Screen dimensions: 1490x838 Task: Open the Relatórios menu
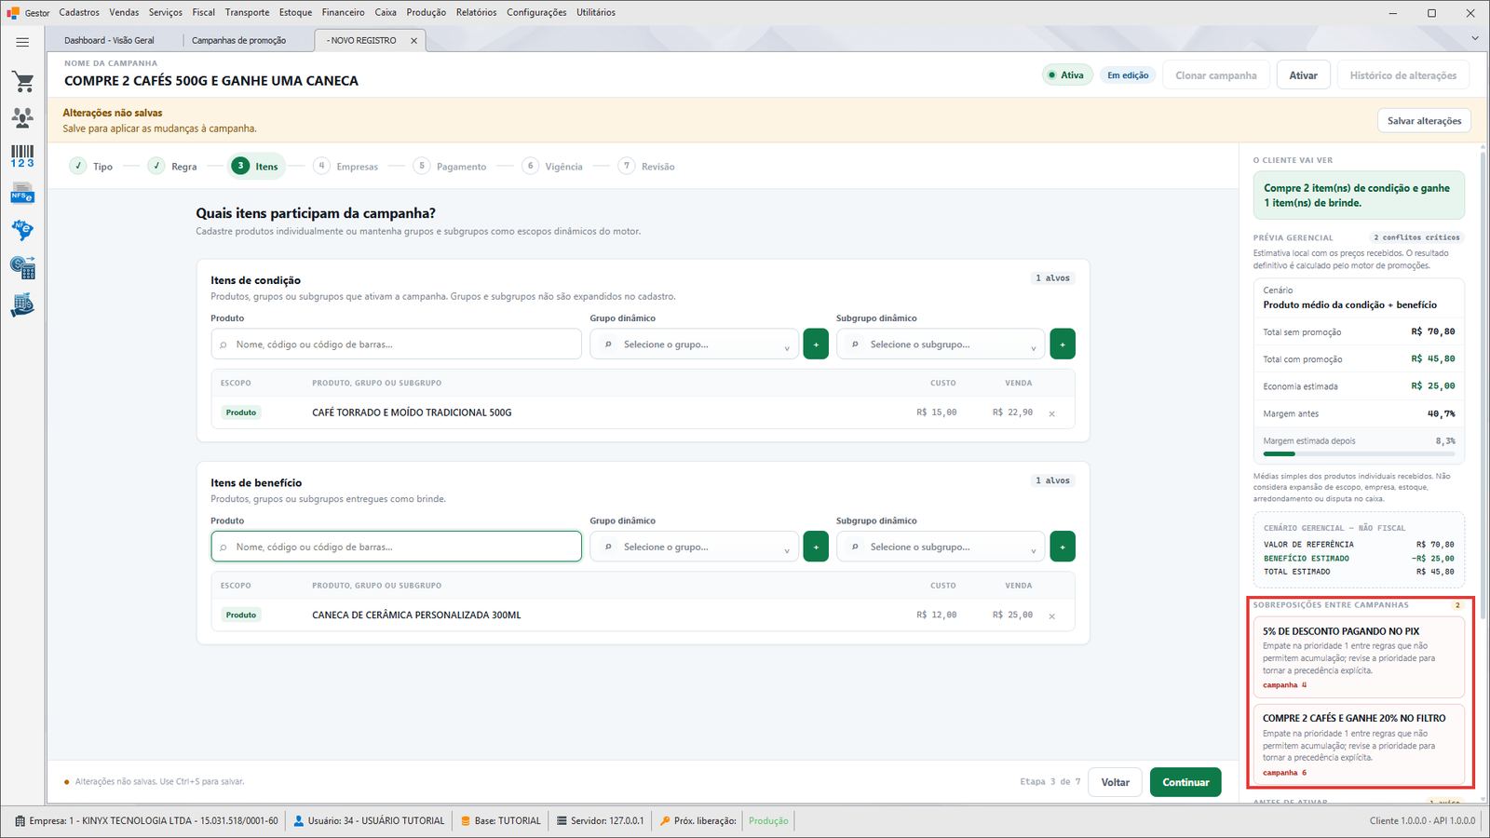pyautogui.click(x=477, y=12)
